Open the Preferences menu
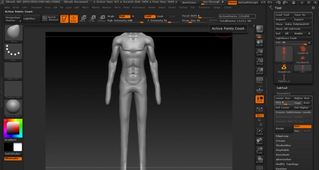319x170 pixels. pos(139,7)
